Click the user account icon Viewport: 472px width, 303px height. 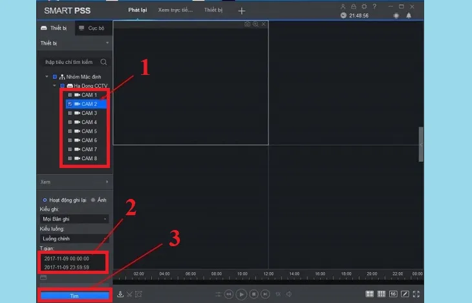pyautogui.click(x=343, y=6)
